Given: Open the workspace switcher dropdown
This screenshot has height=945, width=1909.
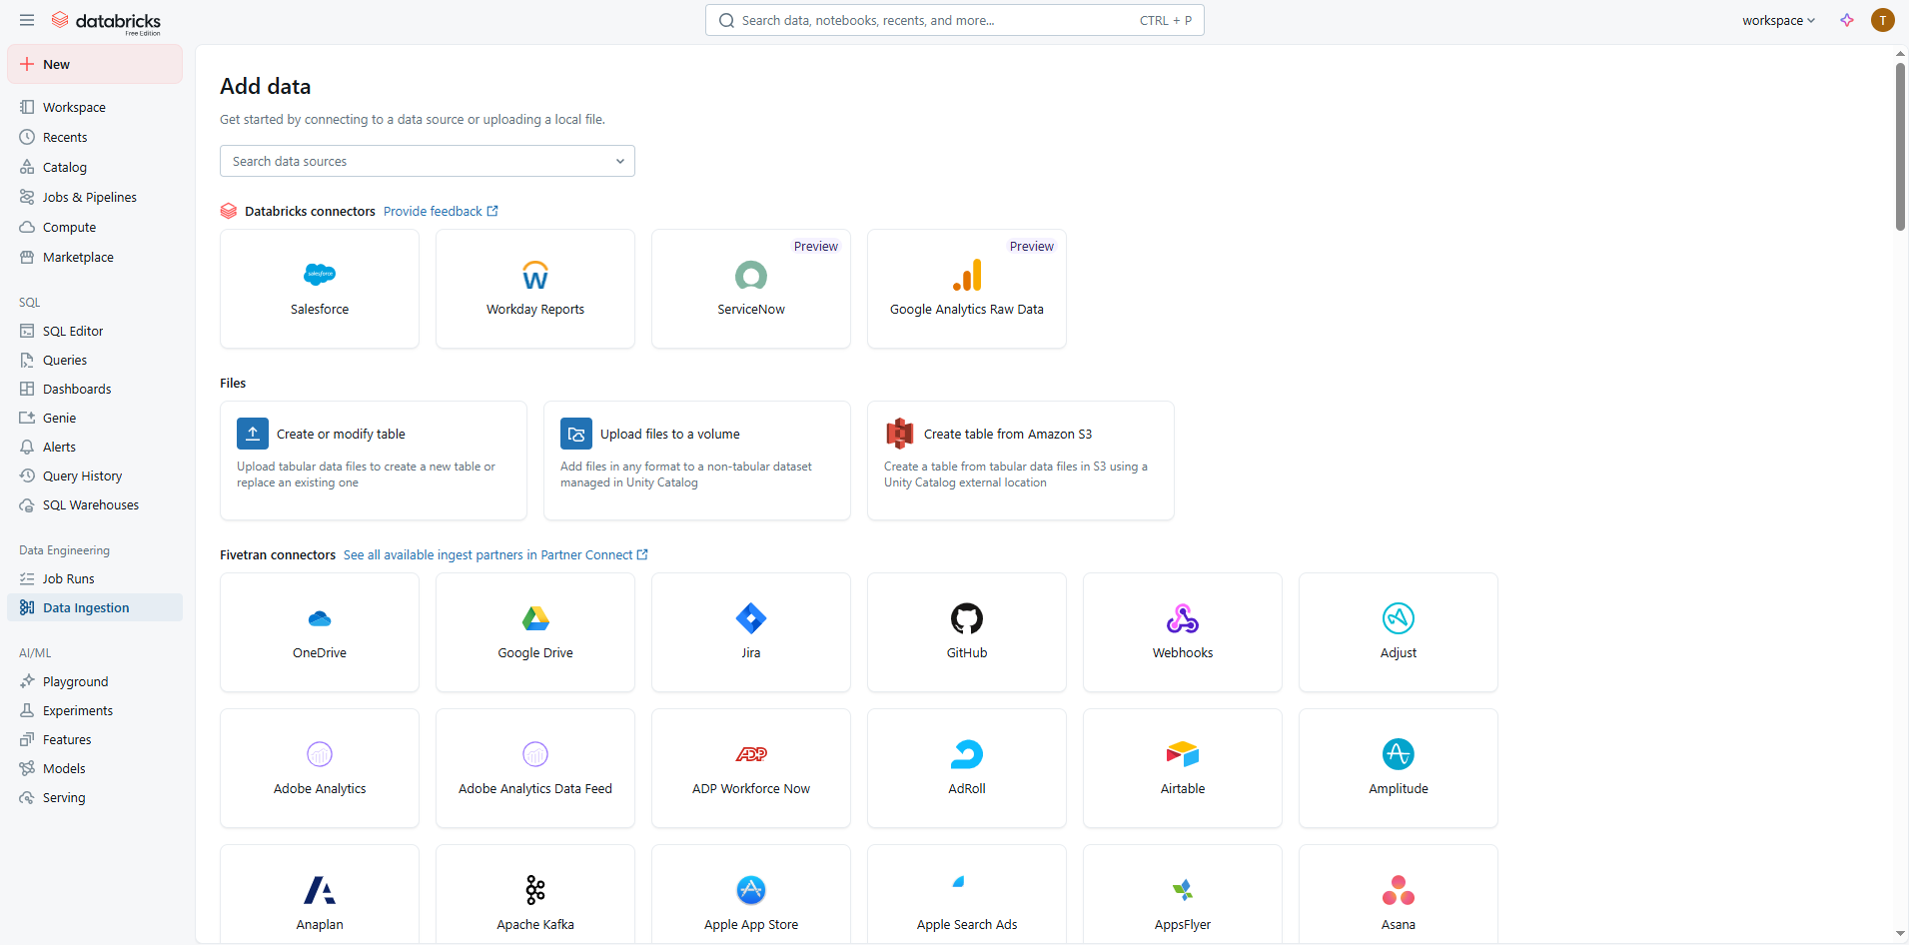Looking at the screenshot, I should [x=1778, y=20].
